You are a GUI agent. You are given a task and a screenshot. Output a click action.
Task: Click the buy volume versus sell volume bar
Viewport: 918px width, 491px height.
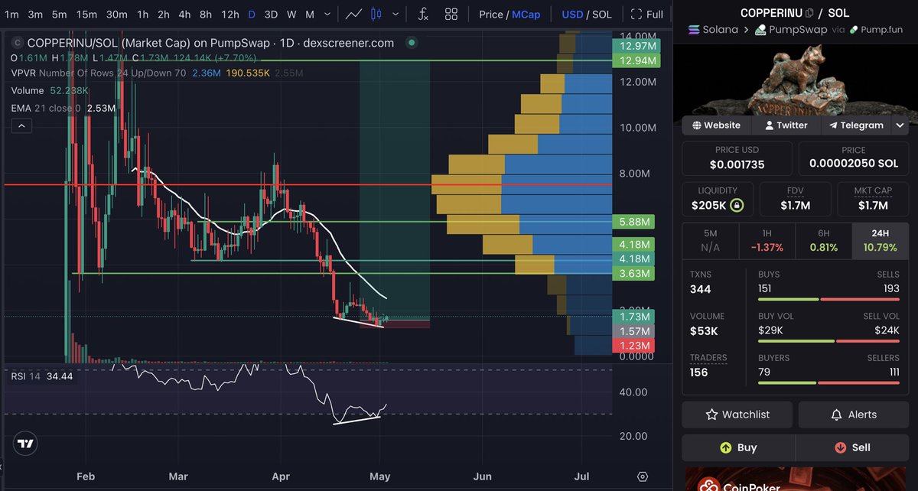tap(828, 341)
